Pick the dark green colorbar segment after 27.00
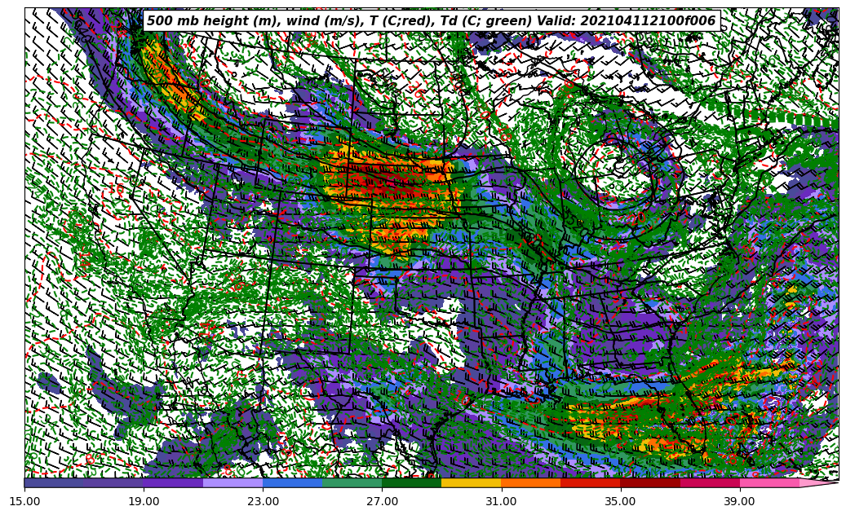 tap(411, 482)
